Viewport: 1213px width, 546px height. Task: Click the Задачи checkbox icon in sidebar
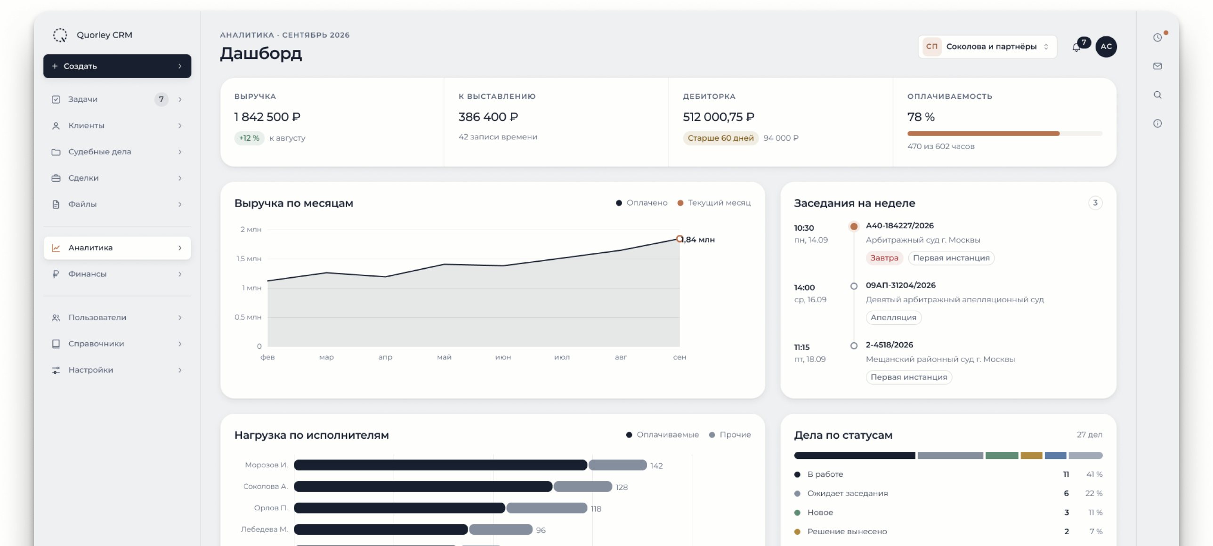pyautogui.click(x=56, y=99)
